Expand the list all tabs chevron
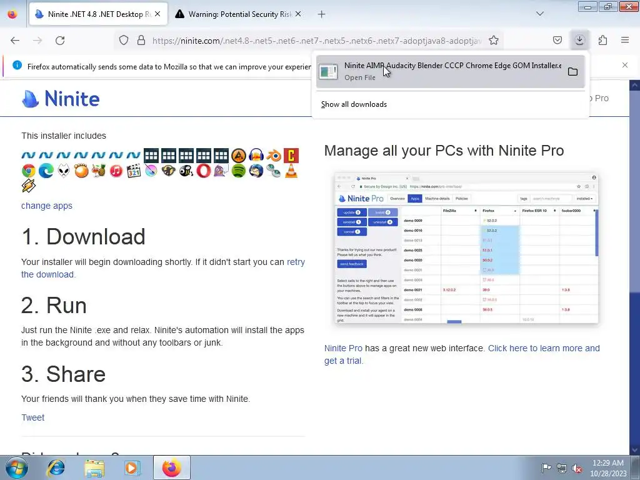The image size is (640, 480). [540, 14]
